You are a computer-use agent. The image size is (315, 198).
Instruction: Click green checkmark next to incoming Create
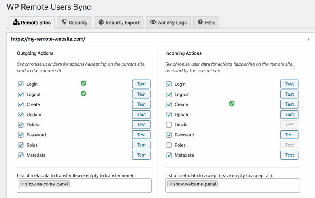(232, 103)
